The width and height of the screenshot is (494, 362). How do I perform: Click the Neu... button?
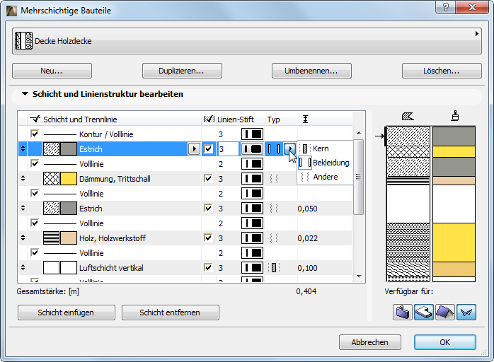[52, 71]
